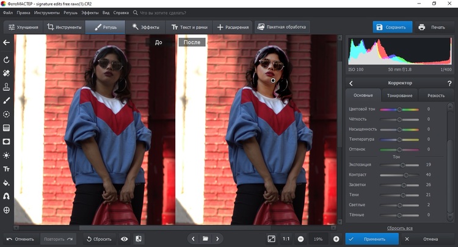458x247 pixels.
Task: Select the brush tool in left sidebar
Action: pos(7,100)
